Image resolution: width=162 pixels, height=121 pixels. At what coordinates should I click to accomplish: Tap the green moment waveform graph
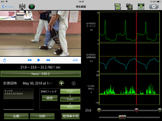pos(129,27)
